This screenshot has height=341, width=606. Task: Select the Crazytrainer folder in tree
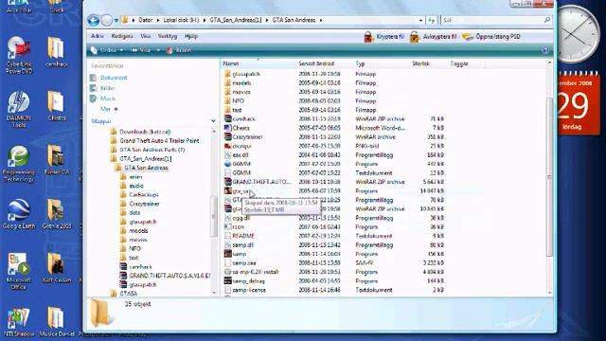tap(144, 204)
